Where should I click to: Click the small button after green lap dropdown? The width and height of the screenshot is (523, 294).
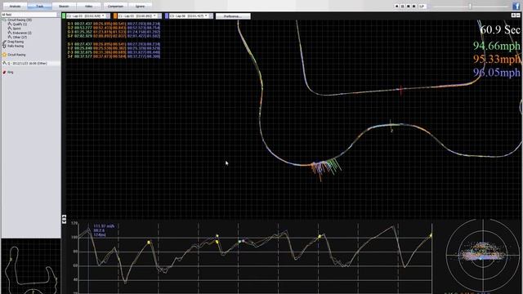pyautogui.click(x=108, y=16)
